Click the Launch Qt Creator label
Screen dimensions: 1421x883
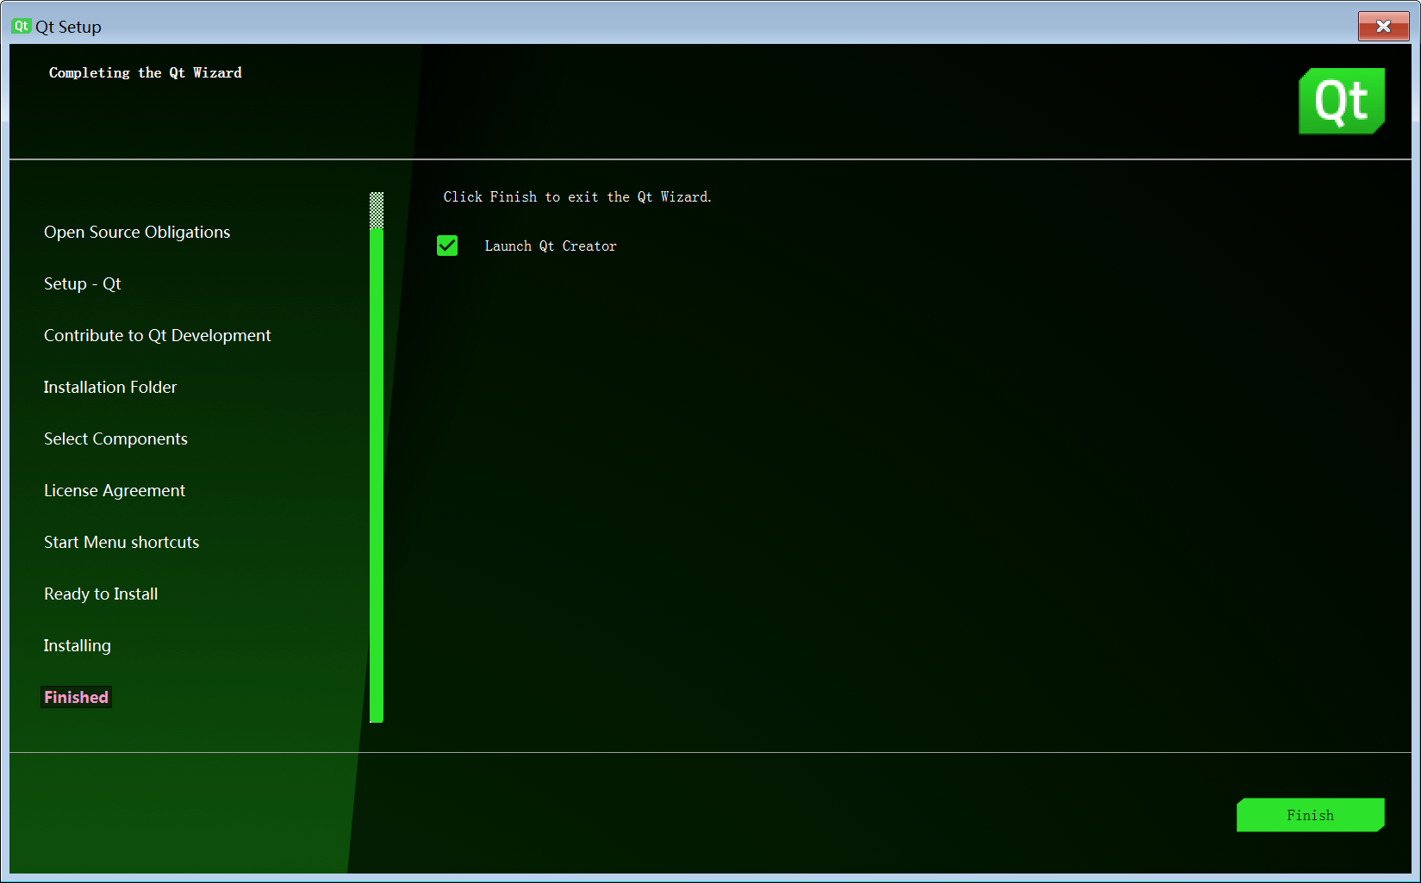(x=551, y=246)
